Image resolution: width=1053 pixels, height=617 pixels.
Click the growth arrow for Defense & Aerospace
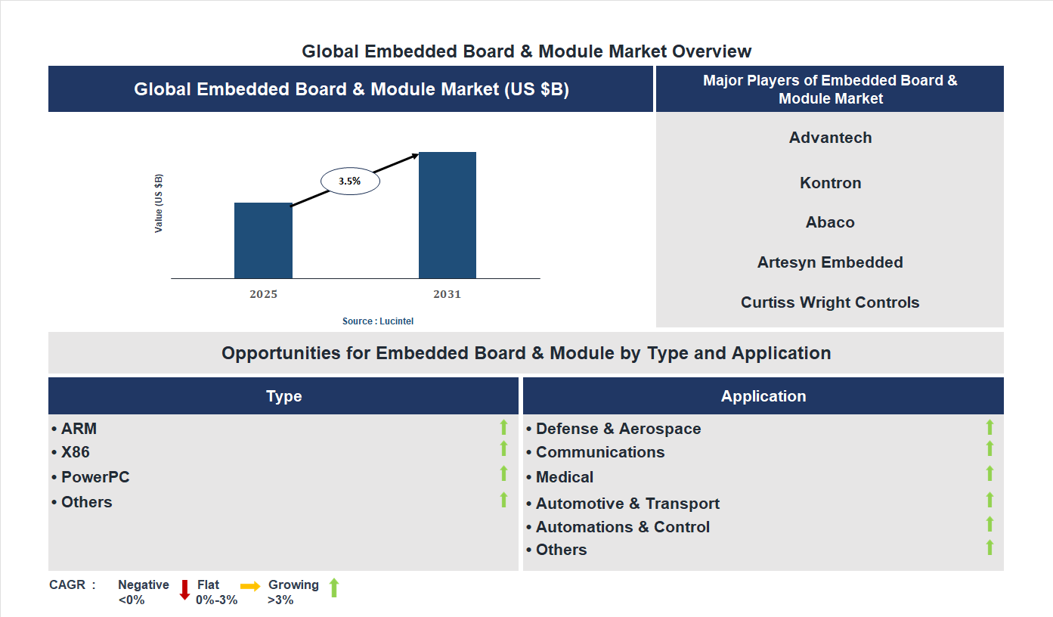point(990,427)
